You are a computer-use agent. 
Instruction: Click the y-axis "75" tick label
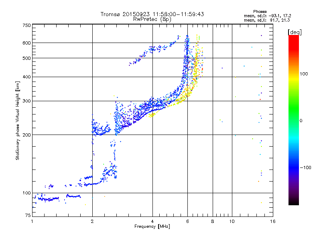click(28, 215)
